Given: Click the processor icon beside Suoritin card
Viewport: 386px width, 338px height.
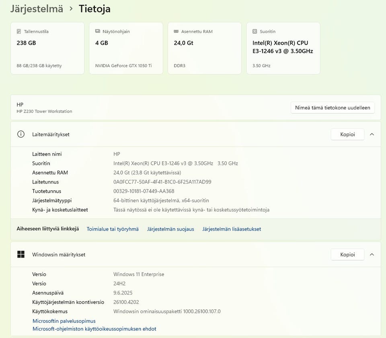Looking at the screenshot, I should tap(255, 31).
